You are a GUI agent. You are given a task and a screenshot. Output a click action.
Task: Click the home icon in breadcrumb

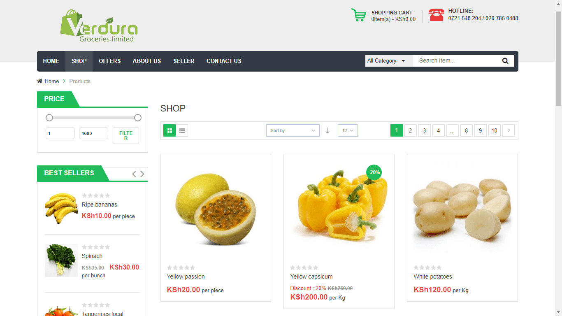click(40, 81)
